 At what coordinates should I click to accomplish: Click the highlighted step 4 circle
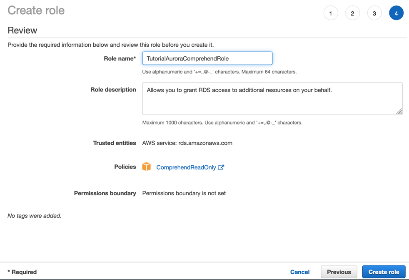click(x=396, y=13)
